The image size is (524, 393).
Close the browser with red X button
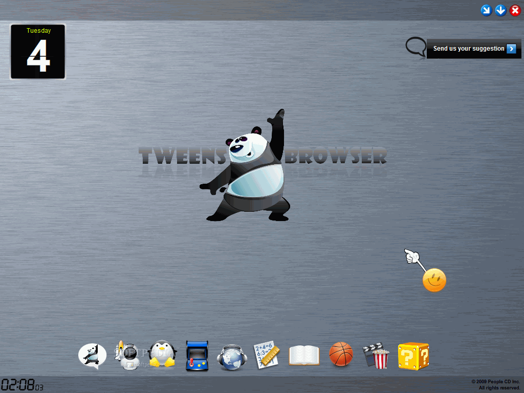tap(515, 10)
